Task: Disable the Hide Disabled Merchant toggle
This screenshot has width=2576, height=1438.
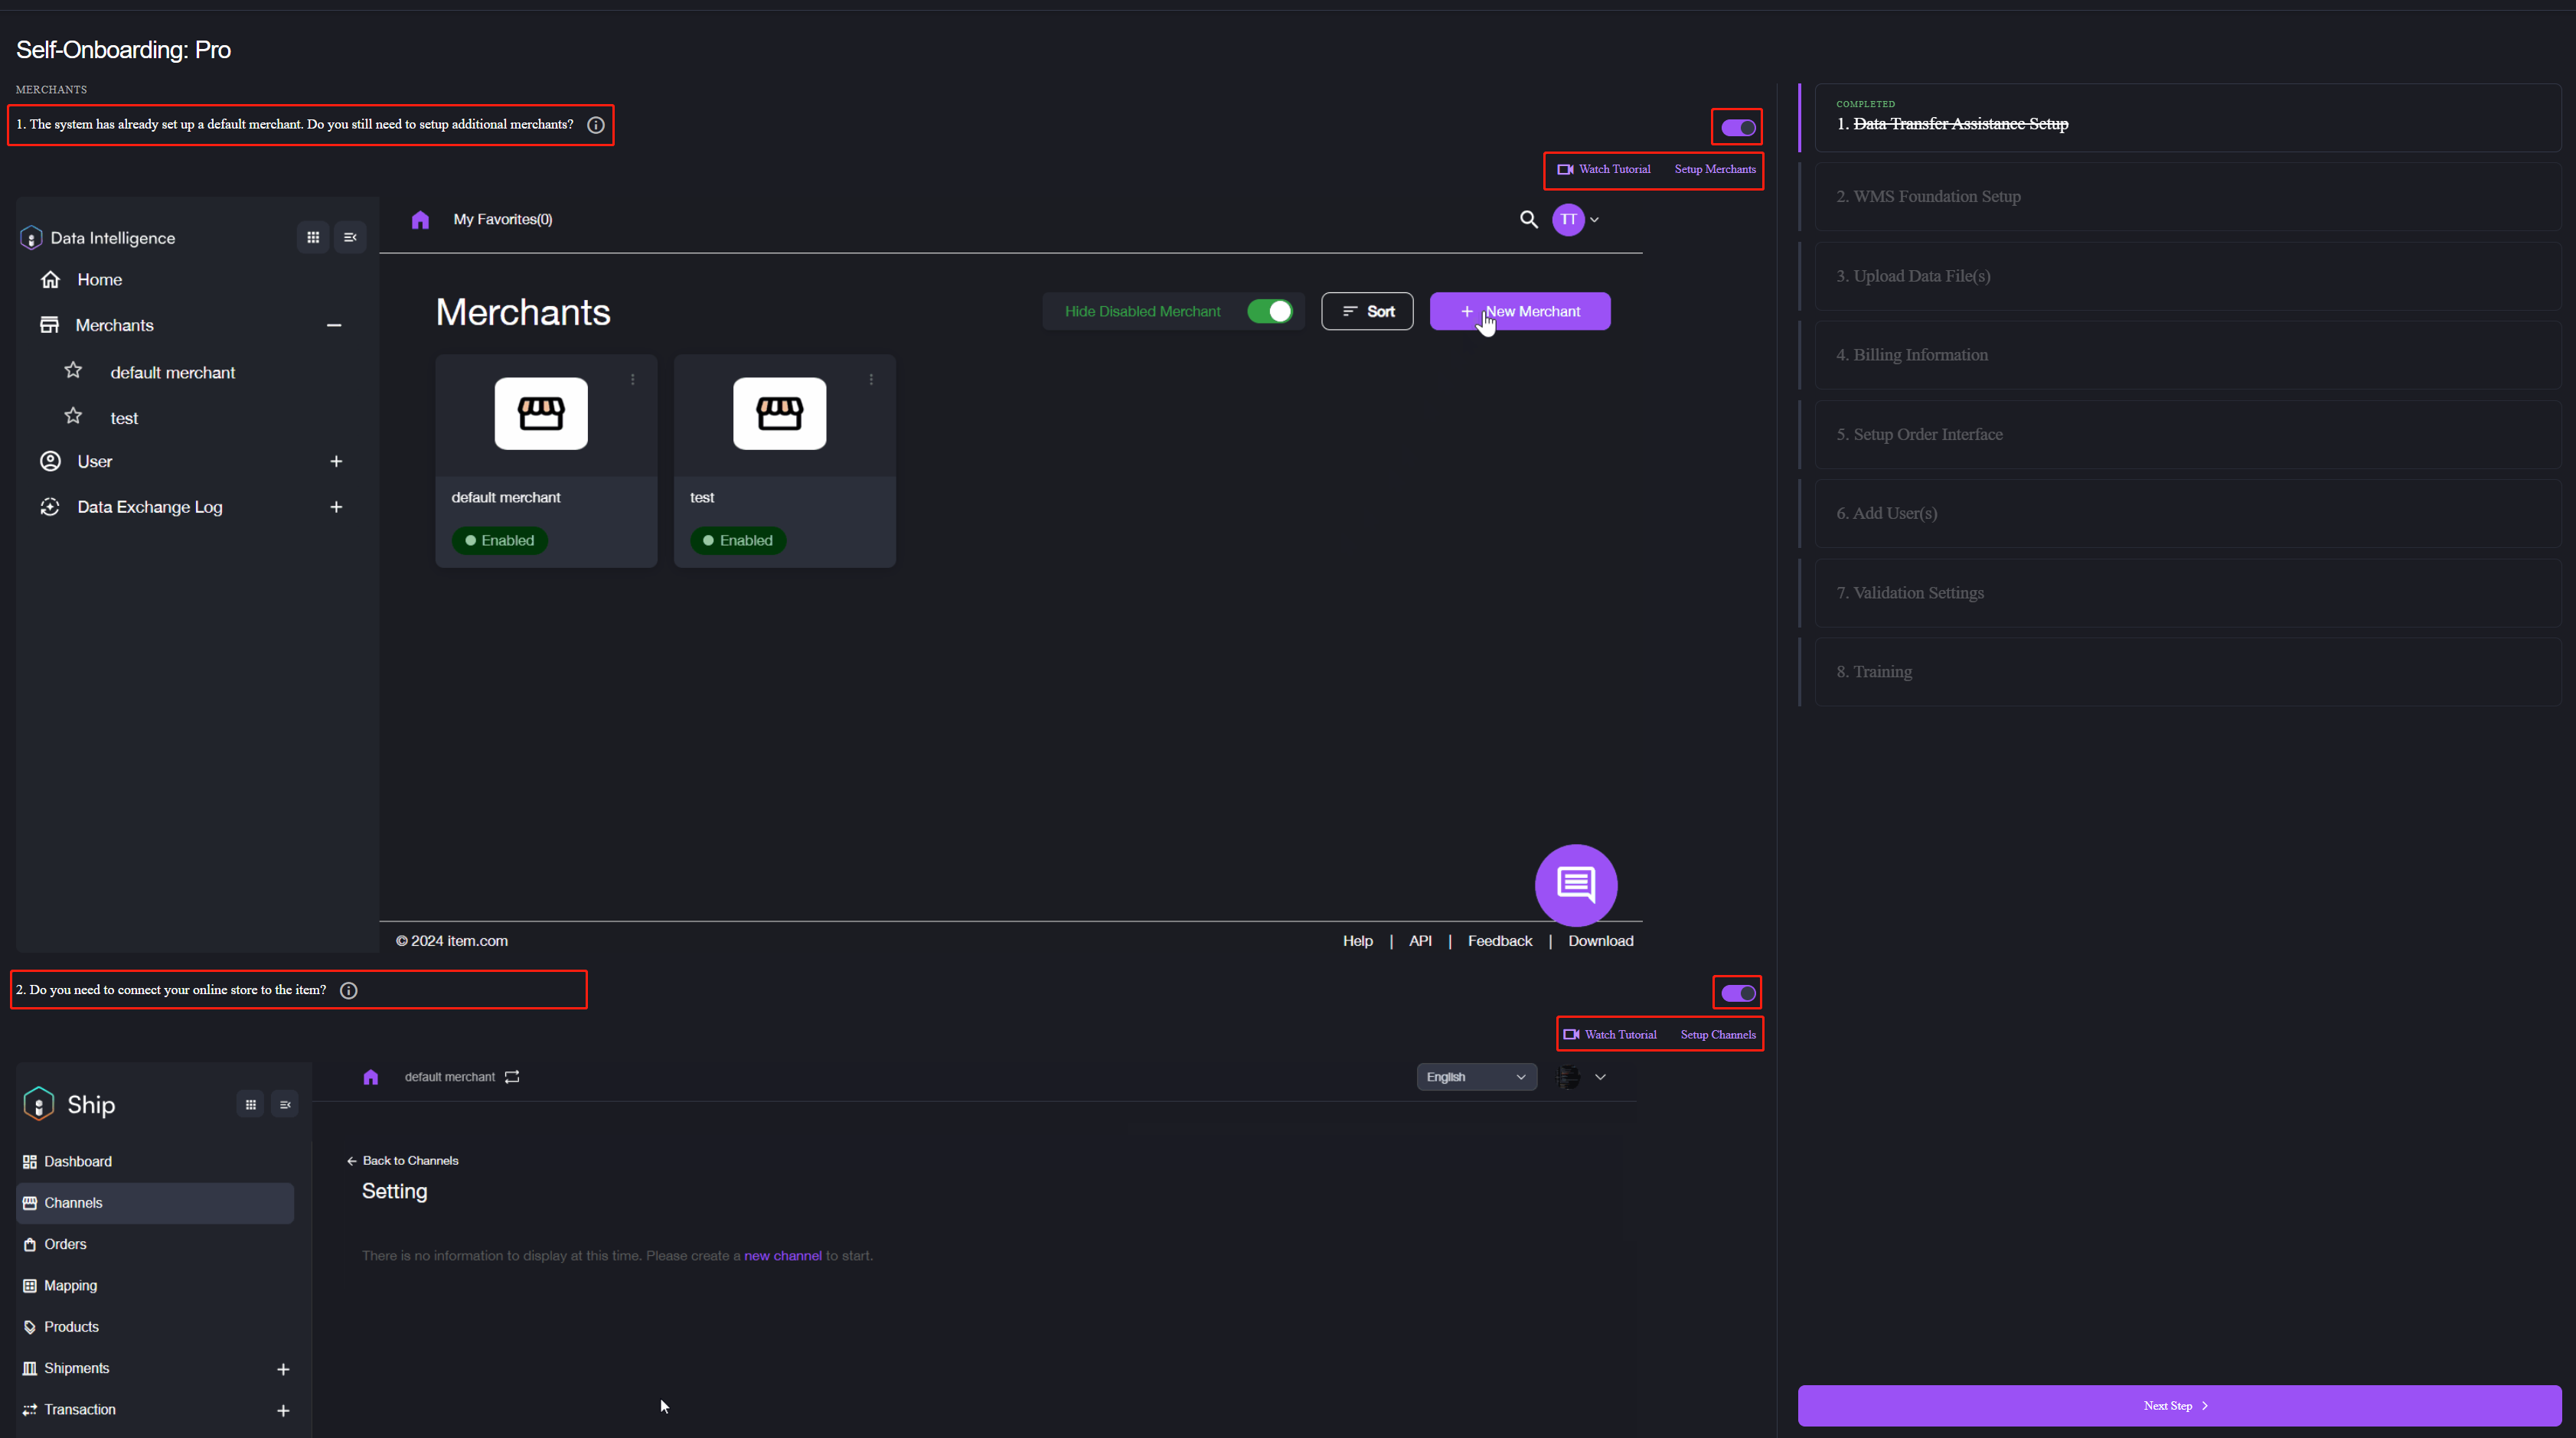Action: click(1270, 311)
